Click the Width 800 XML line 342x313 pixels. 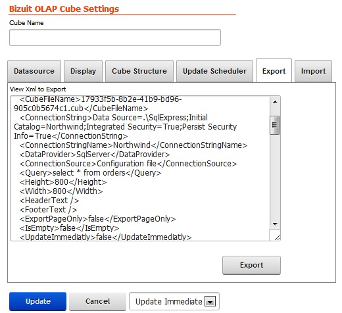61,191
